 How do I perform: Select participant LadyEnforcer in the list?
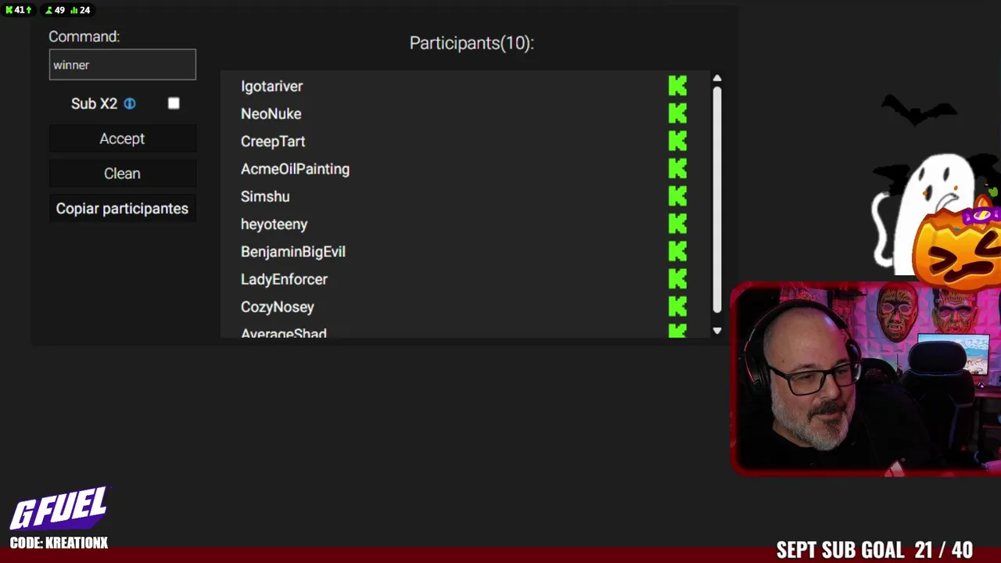284,279
